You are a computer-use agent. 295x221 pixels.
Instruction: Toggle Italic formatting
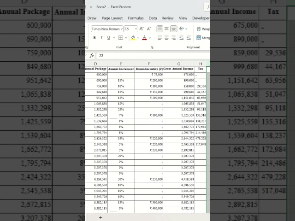click(x=101, y=38)
